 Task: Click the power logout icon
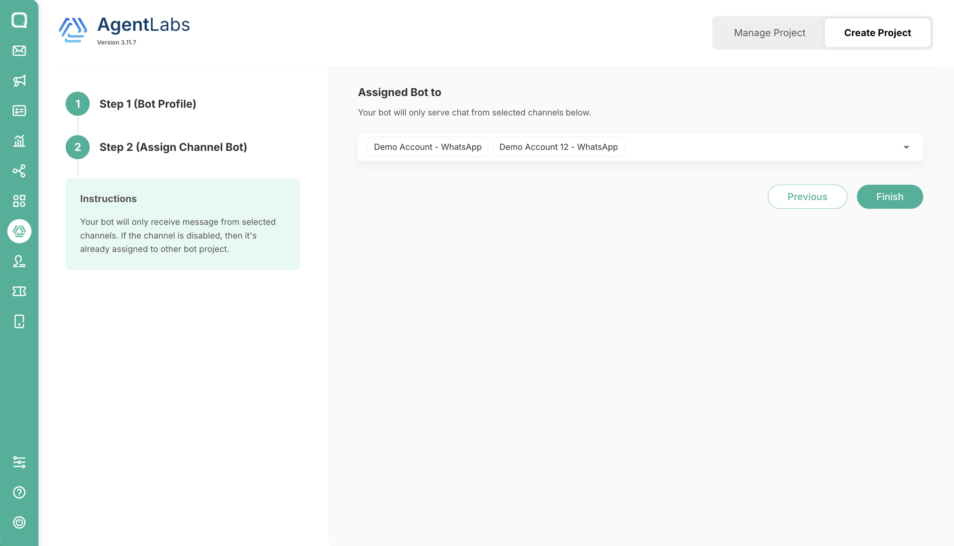click(x=19, y=522)
